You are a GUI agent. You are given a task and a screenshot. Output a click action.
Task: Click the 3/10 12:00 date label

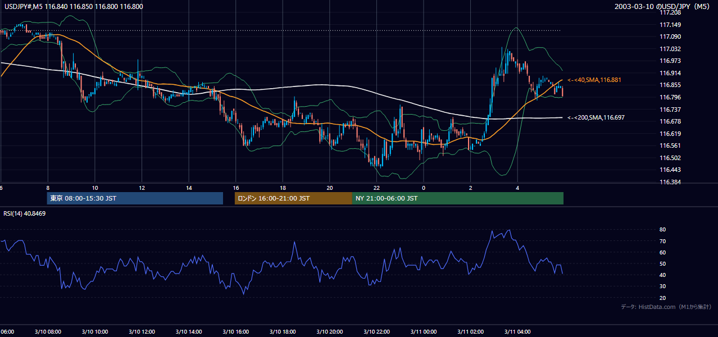[142, 332]
